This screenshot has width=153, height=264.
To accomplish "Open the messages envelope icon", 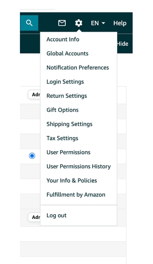I will click(x=62, y=23).
